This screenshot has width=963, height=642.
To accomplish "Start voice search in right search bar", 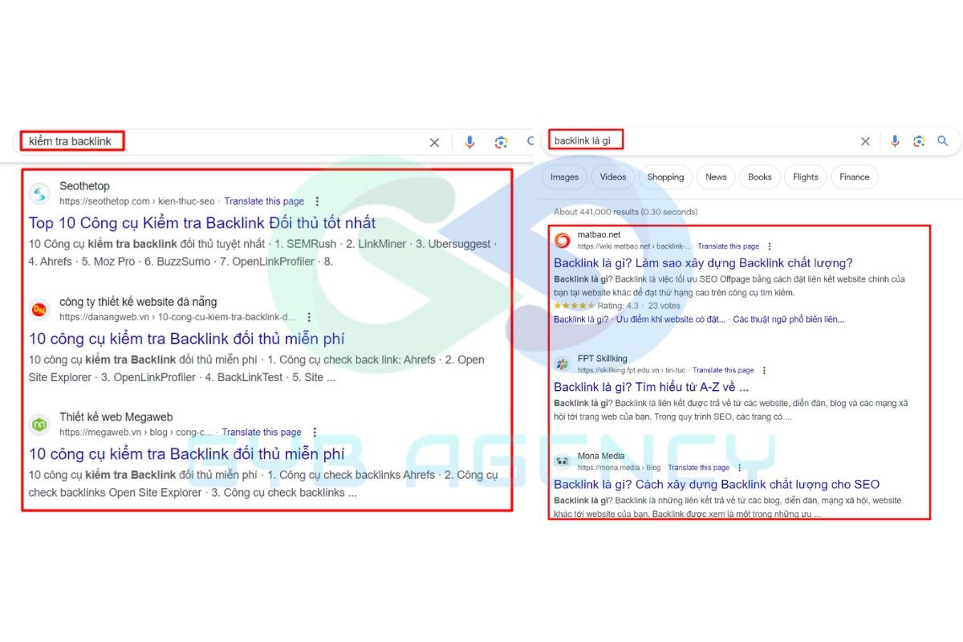I will pyautogui.click(x=895, y=141).
